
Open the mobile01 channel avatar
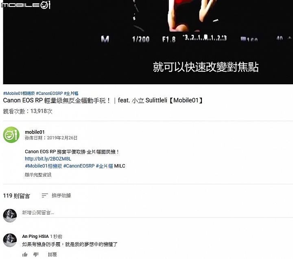tap(11, 135)
